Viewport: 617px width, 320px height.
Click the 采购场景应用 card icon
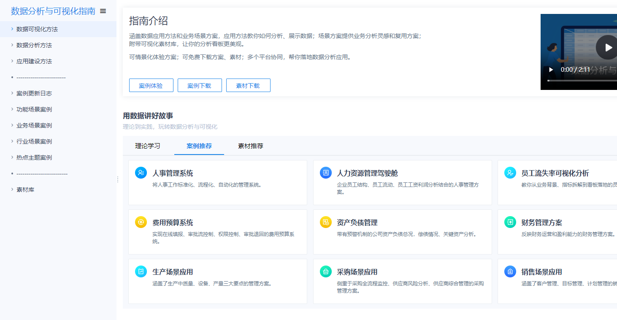[326, 271]
